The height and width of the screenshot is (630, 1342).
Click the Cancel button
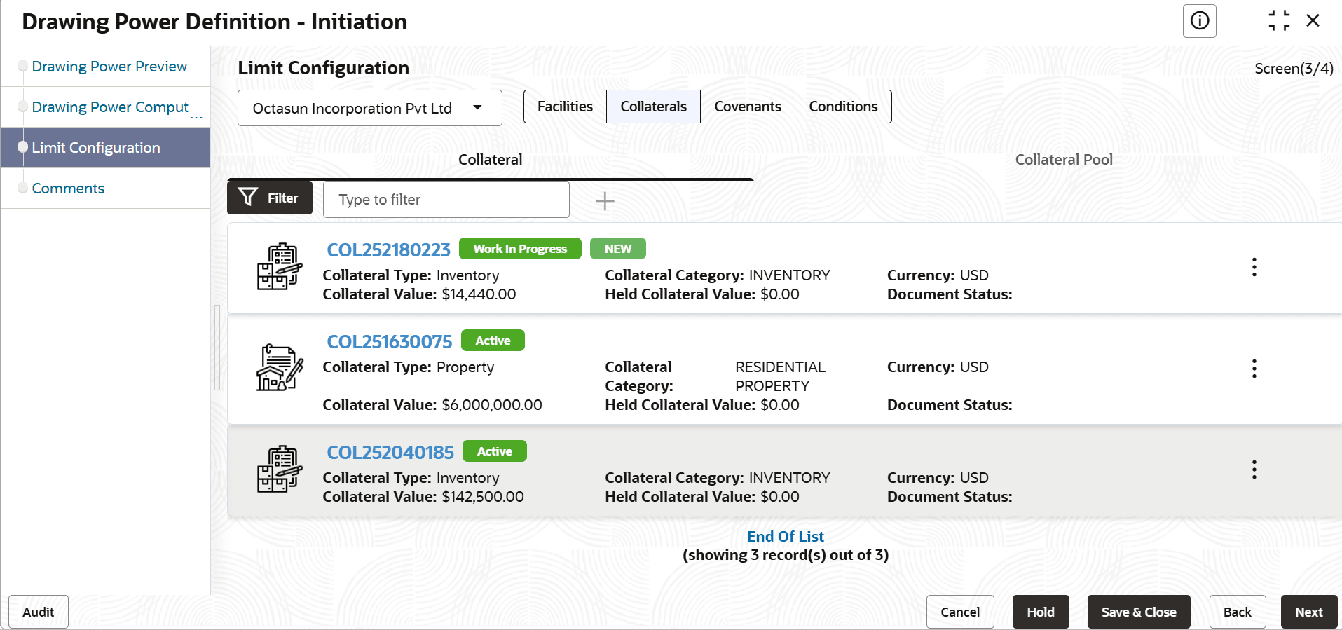click(x=960, y=612)
